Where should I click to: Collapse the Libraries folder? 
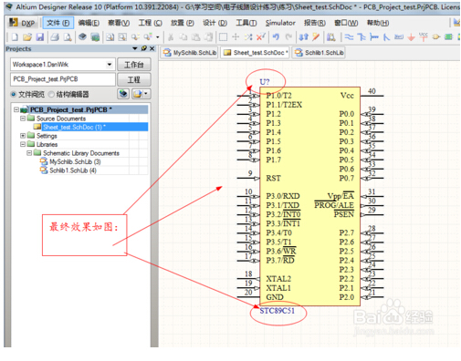23,144
